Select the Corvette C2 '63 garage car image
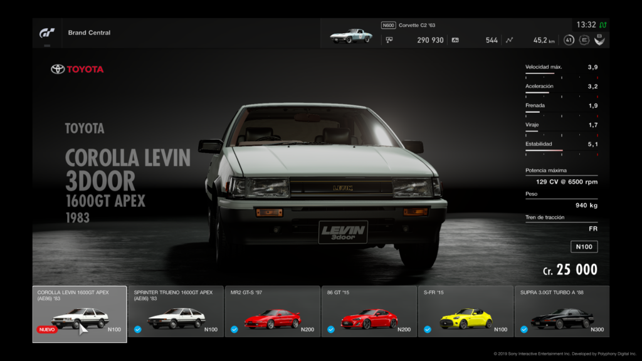The image size is (642, 361). coord(351,36)
